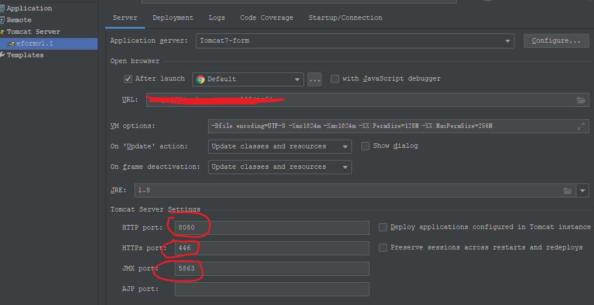This screenshot has width=594, height=305.
Task: Switch to the Deployment tab
Action: [x=172, y=18]
